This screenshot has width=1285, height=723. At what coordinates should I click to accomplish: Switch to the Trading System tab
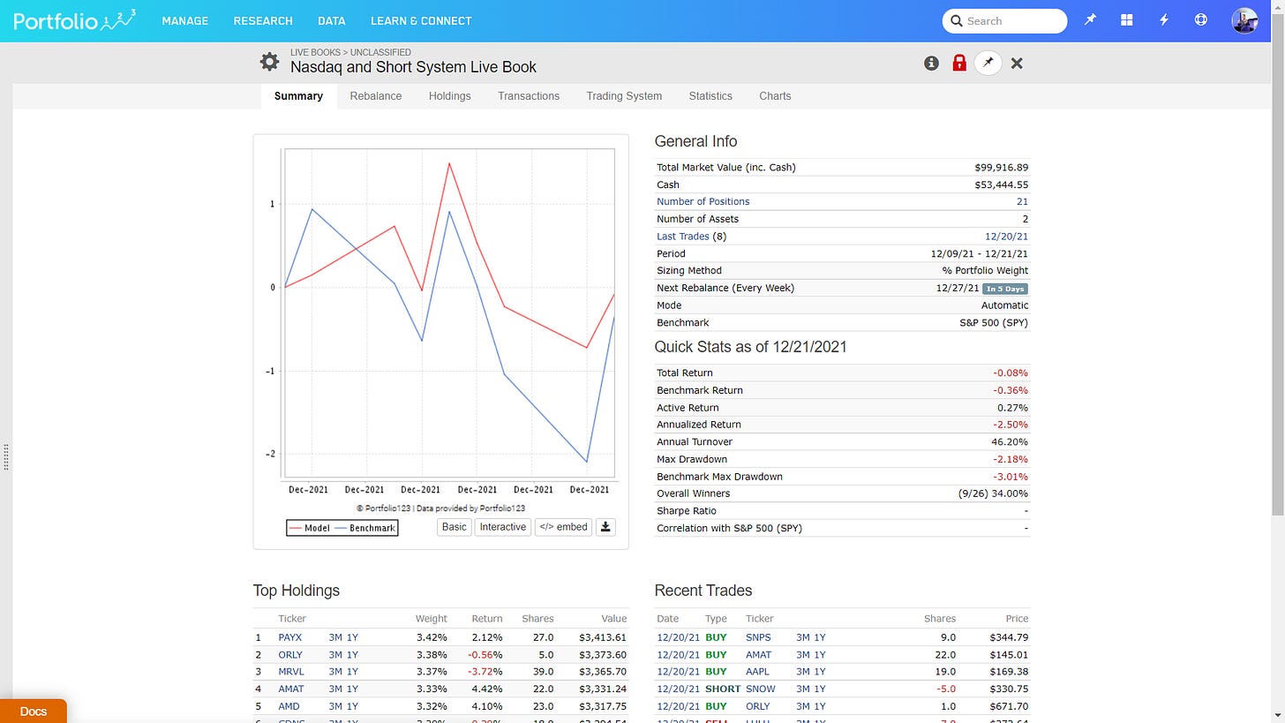tap(624, 96)
